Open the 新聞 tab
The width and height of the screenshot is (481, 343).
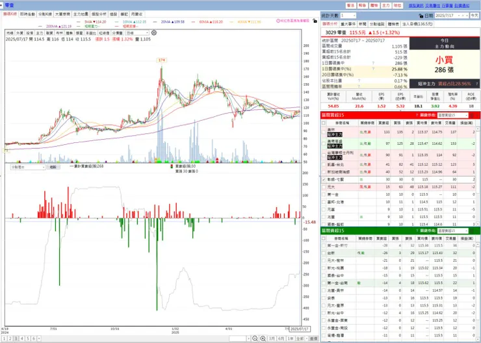click(362, 24)
